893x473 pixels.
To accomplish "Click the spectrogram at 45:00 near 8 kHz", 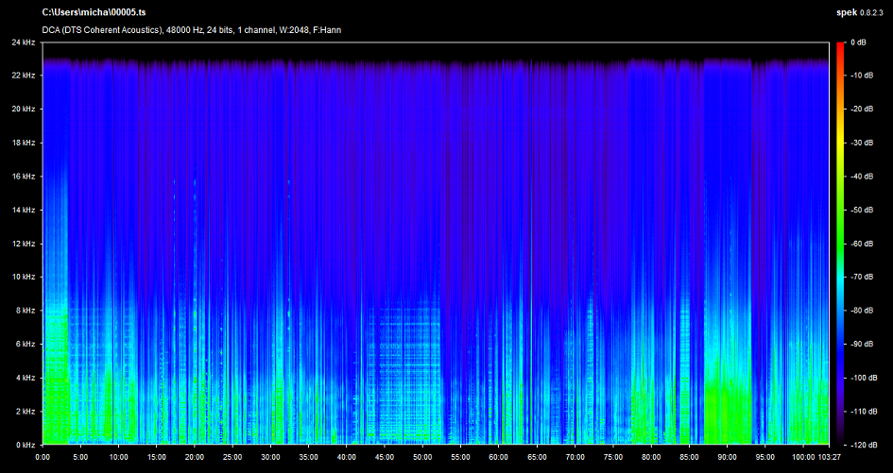I will click(x=385, y=311).
